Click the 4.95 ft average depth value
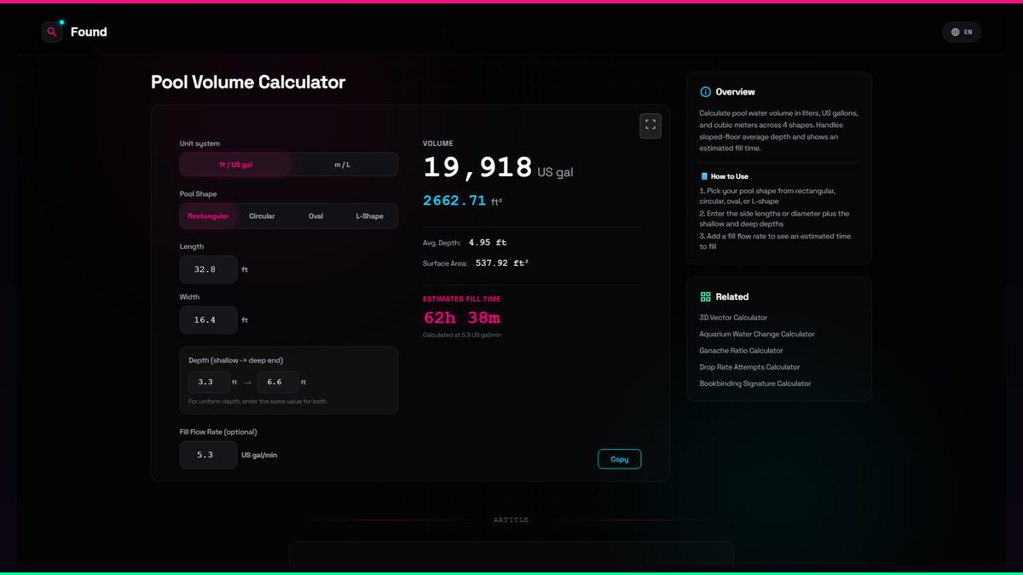Image resolution: width=1023 pixels, height=575 pixels. pyautogui.click(x=488, y=243)
